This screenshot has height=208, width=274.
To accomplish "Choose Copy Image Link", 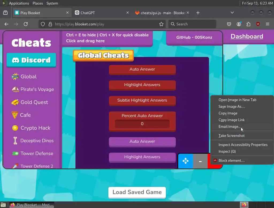I will click(242, 120).
